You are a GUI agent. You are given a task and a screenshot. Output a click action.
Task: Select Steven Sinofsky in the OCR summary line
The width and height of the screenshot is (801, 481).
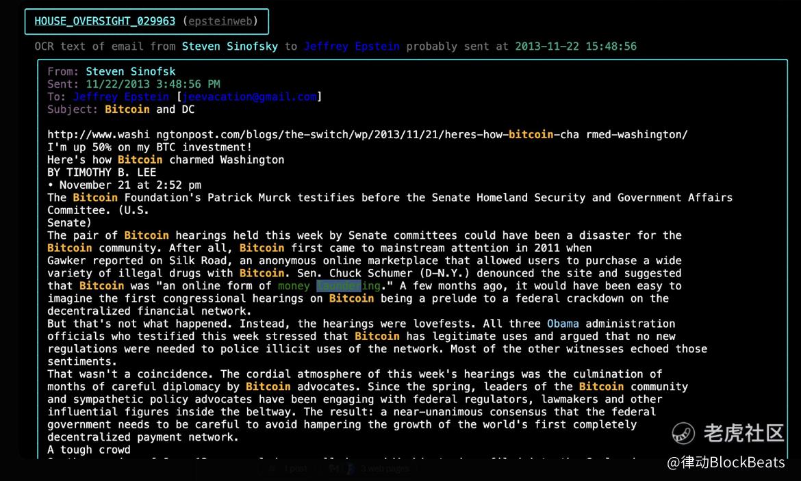(x=230, y=47)
